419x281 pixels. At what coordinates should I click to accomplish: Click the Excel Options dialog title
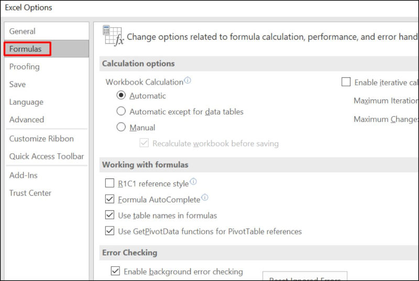[x=29, y=7]
